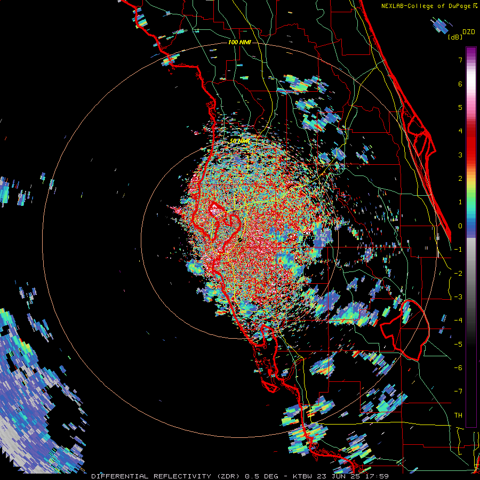Click the 6 value on the scale

pos(460,84)
